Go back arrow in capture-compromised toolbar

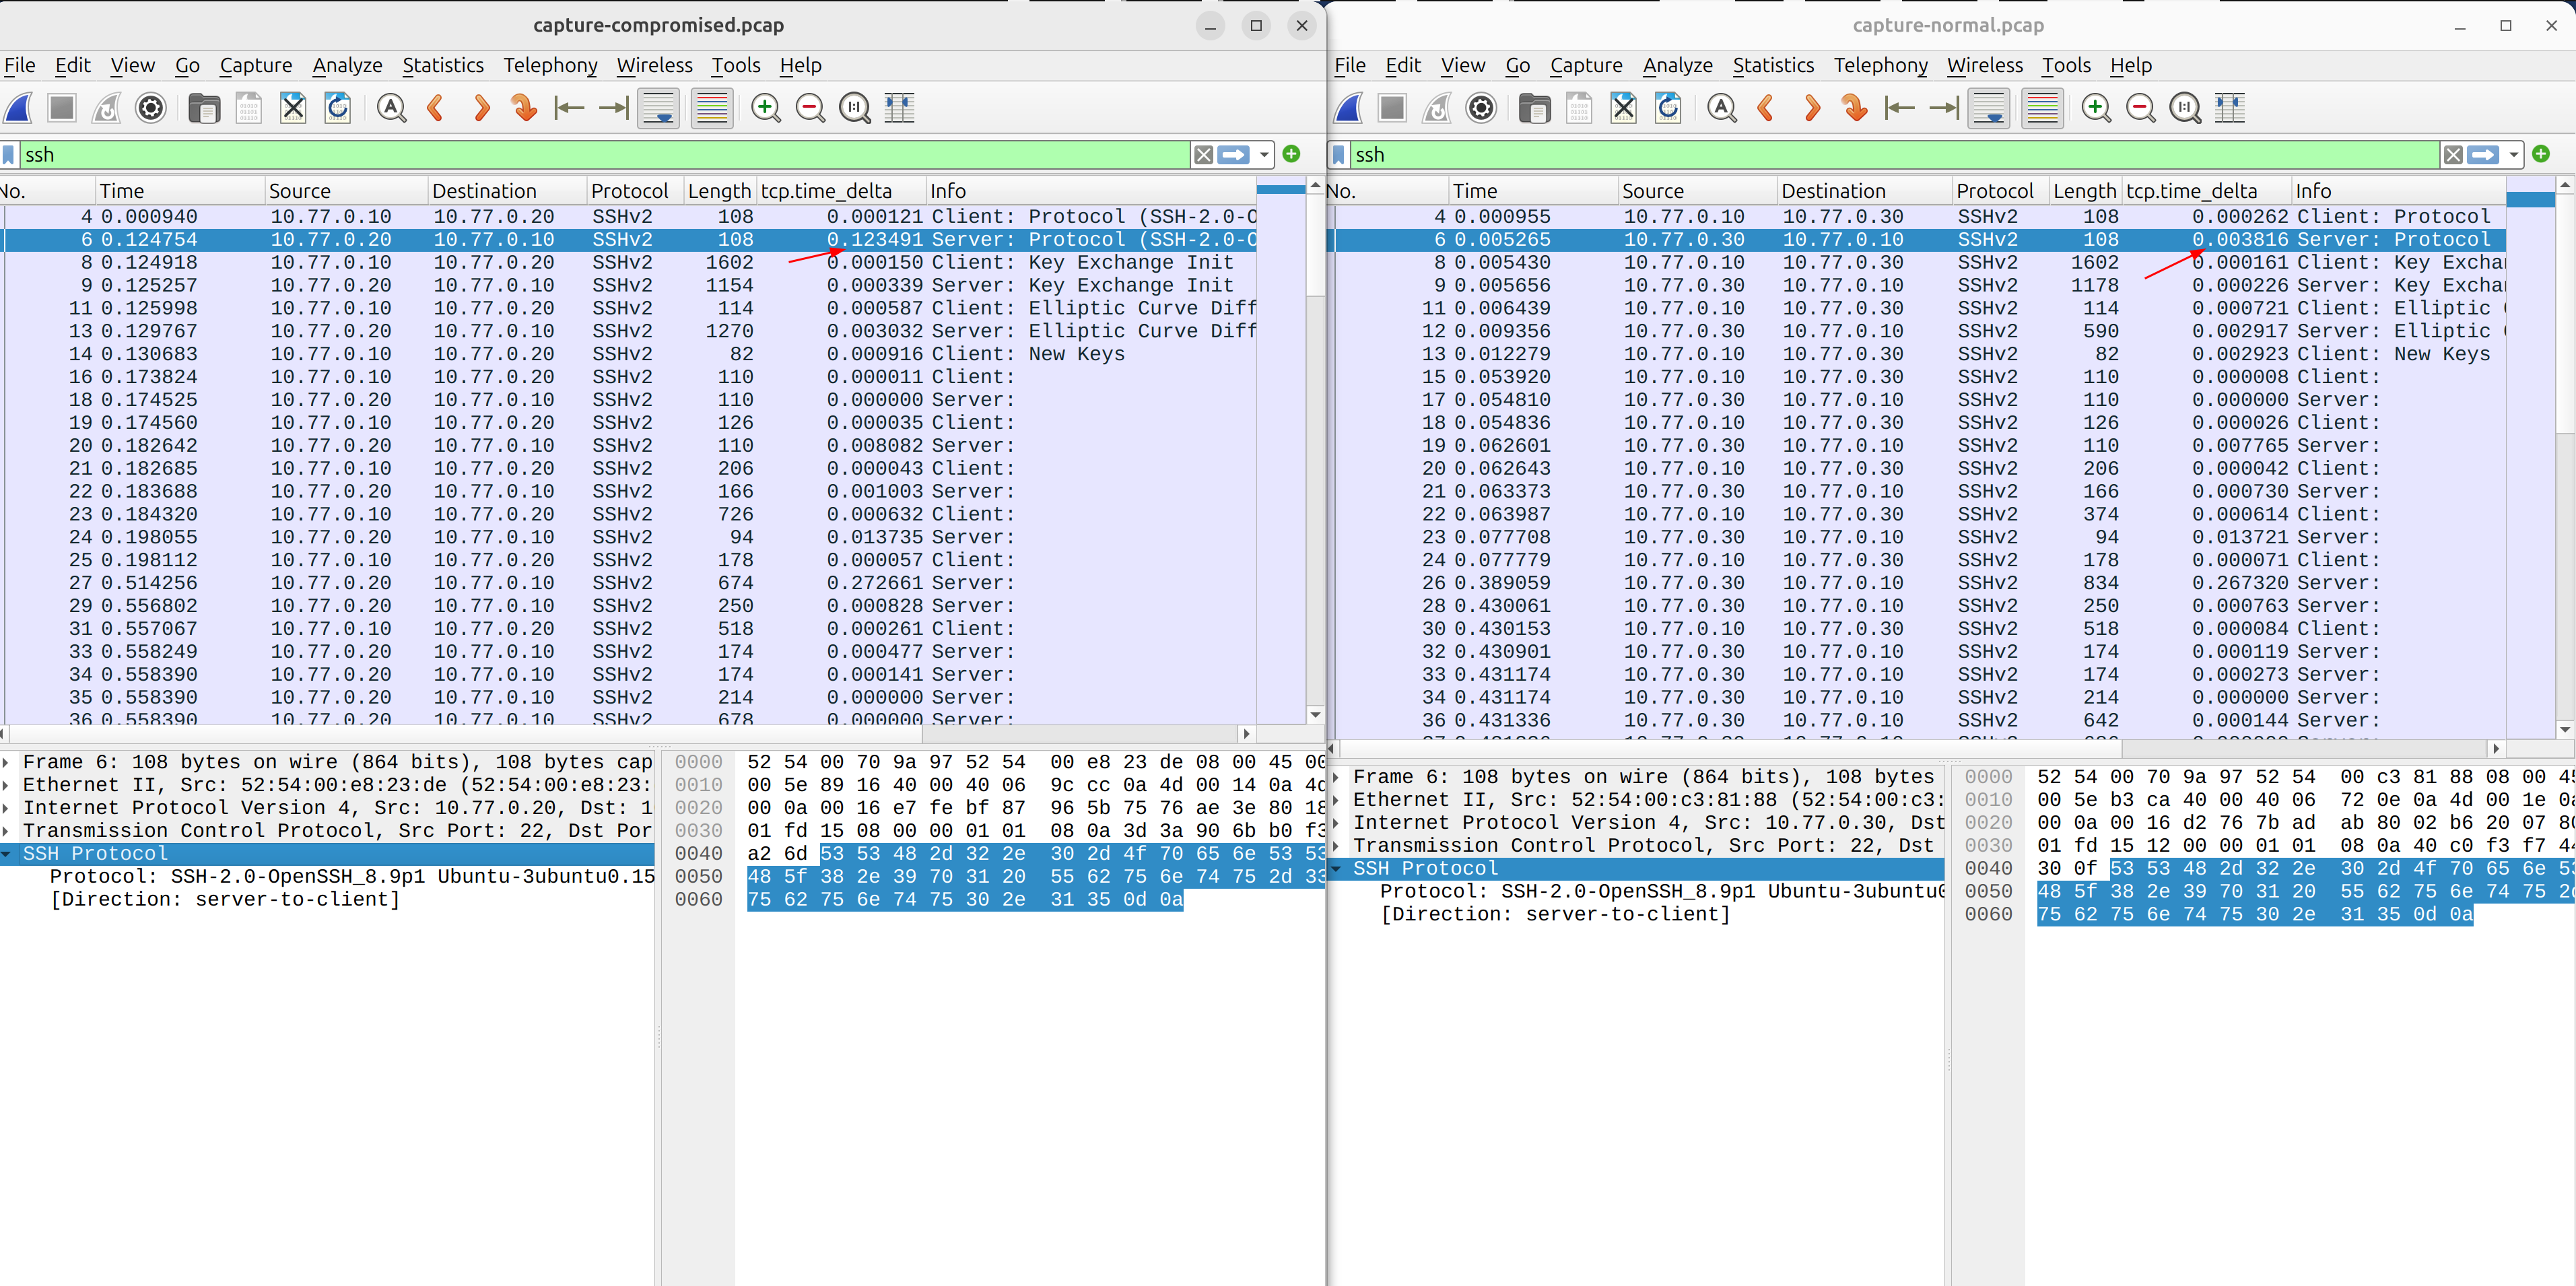[436, 108]
